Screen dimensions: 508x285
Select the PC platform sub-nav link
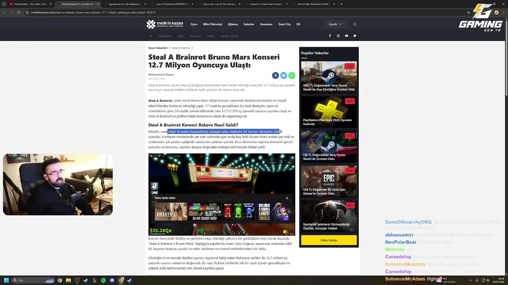click(151, 36)
